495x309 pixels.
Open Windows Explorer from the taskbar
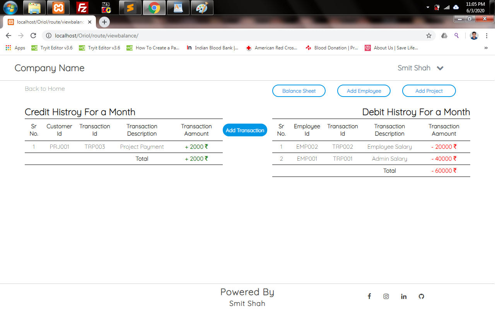click(34, 7)
